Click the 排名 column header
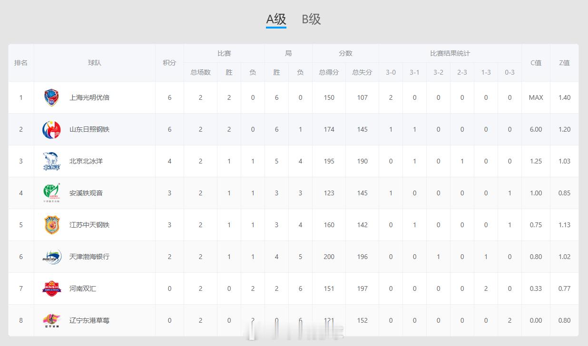588x346 pixels. tap(21, 63)
